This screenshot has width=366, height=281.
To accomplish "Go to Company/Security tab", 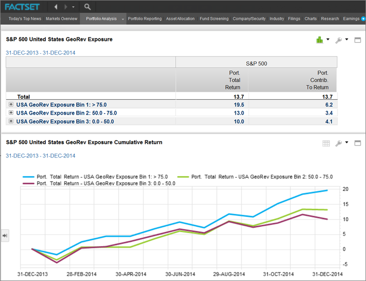I will point(249,19).
